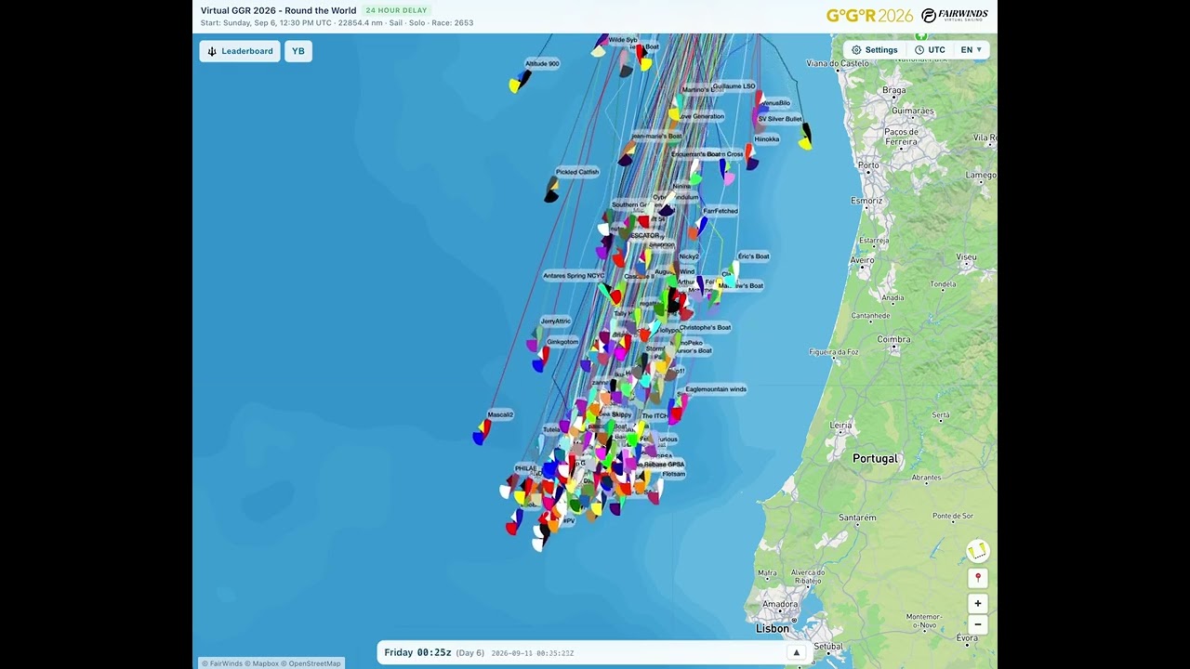Click the Antares Spring NCYC label
Viewport: 1190px width, 669px height.
click(574, 276)
